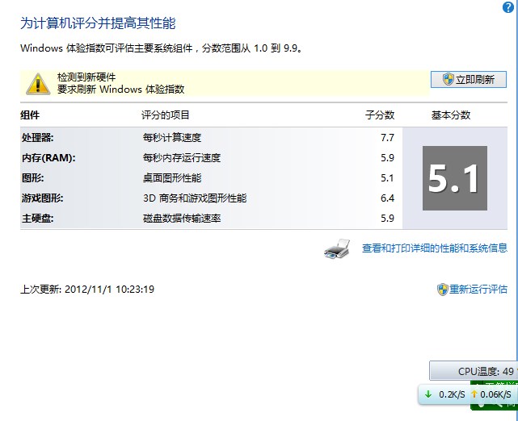Click the 评分的项目 column header
518x421 pixels.
(x=165, y=115)
